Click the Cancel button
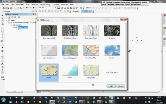Image resolution: width=166 pixels, height=104 pixels. coord(121,86)
